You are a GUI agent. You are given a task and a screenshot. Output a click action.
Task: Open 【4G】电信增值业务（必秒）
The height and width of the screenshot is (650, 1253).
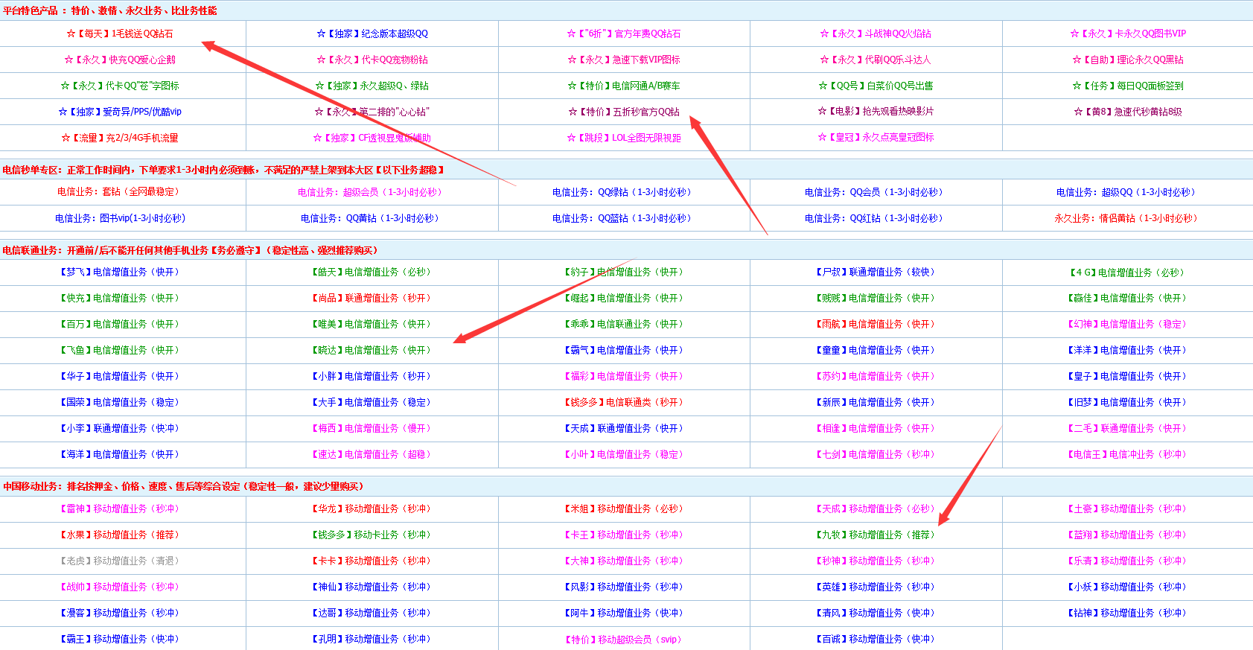(x=1127, y=273)
